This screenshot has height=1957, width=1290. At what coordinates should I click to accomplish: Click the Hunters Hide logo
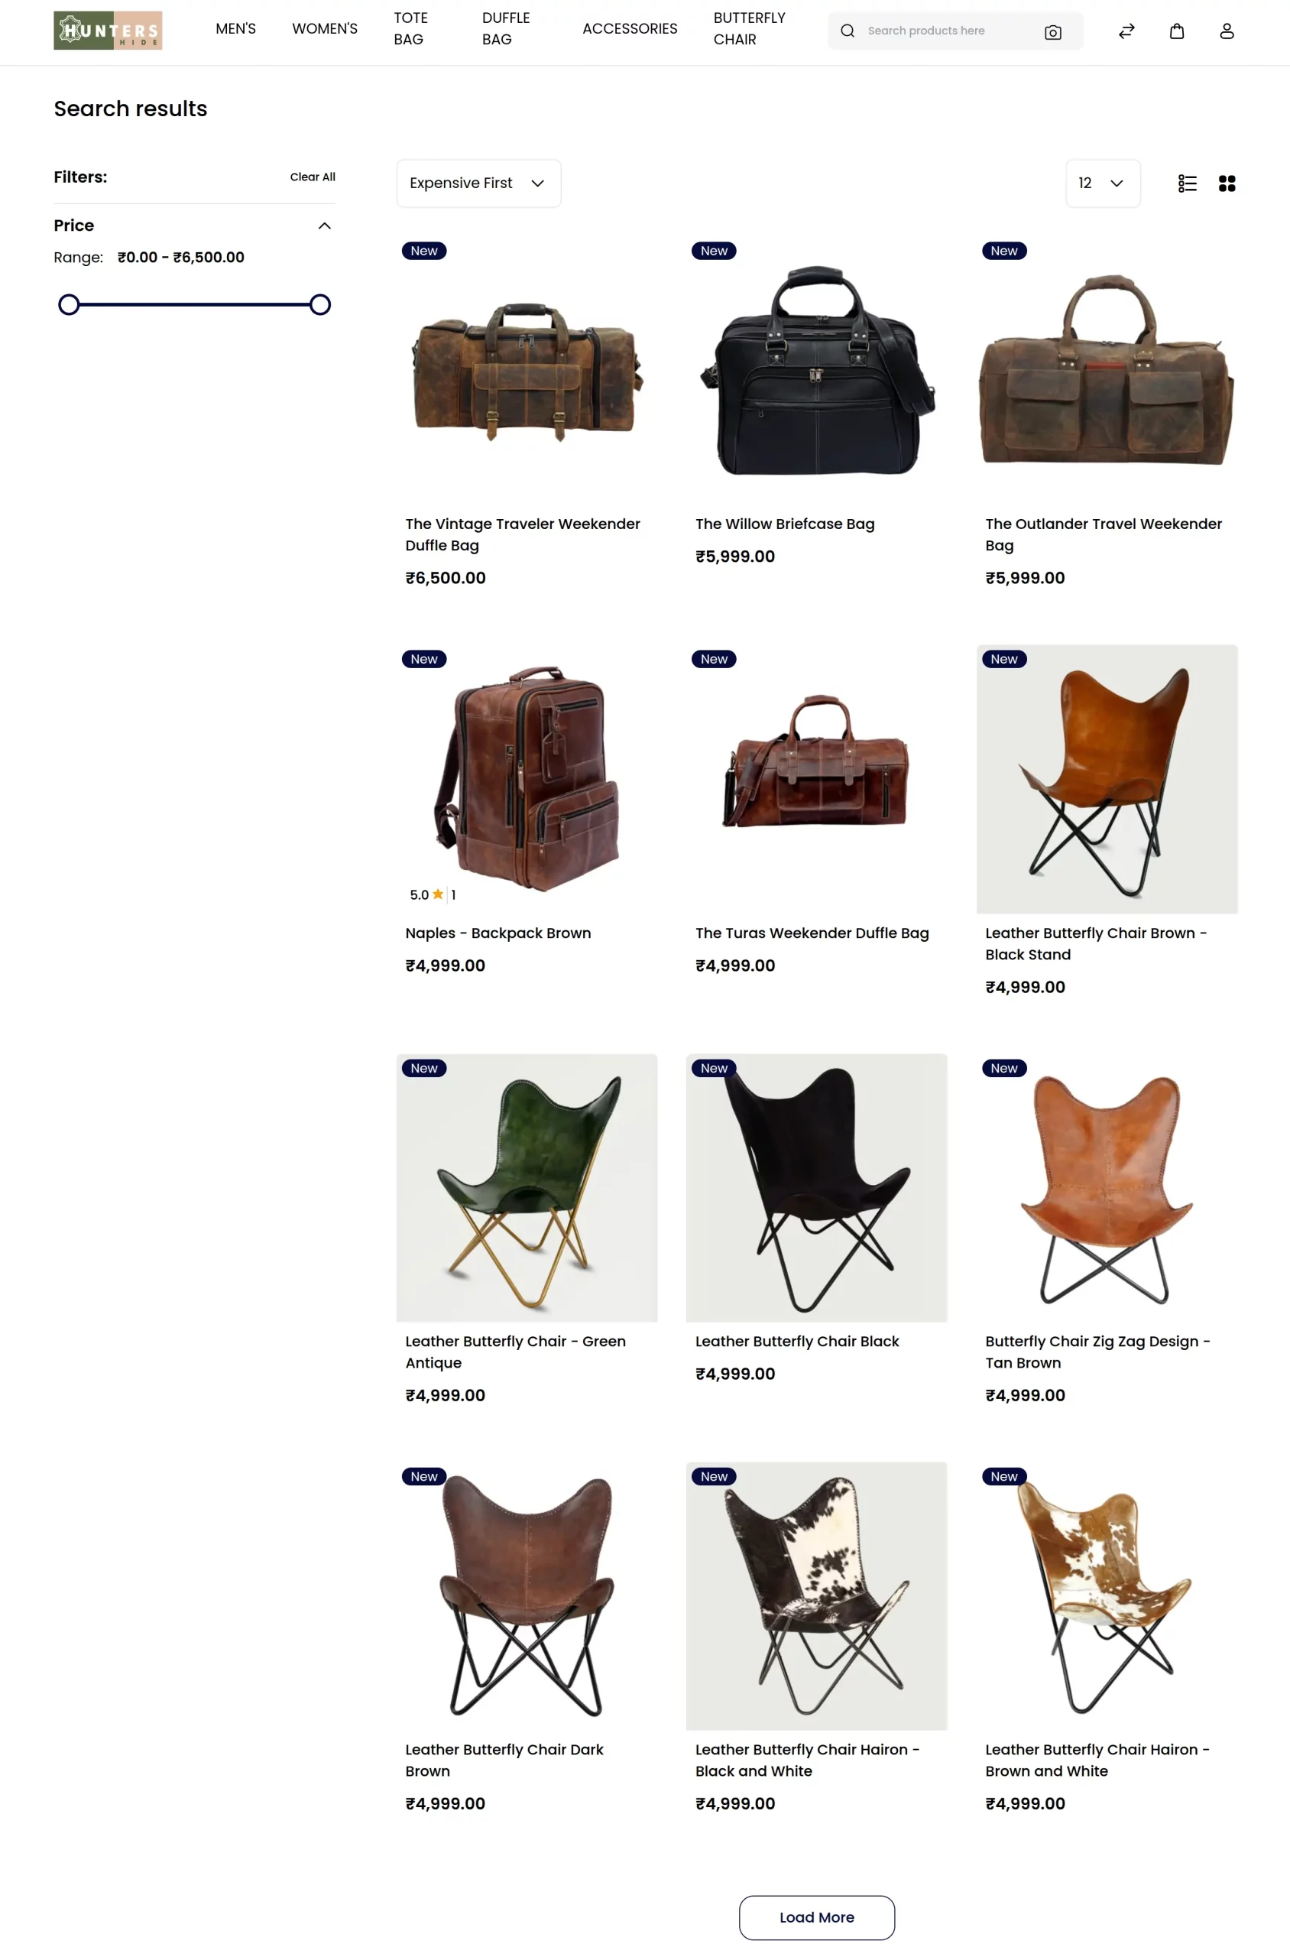click(x=108, y=31)
